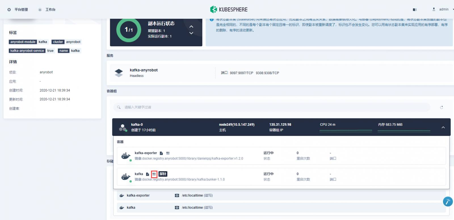Click the KubeSphere logo
Screen dimensions: 454x220
229,9
